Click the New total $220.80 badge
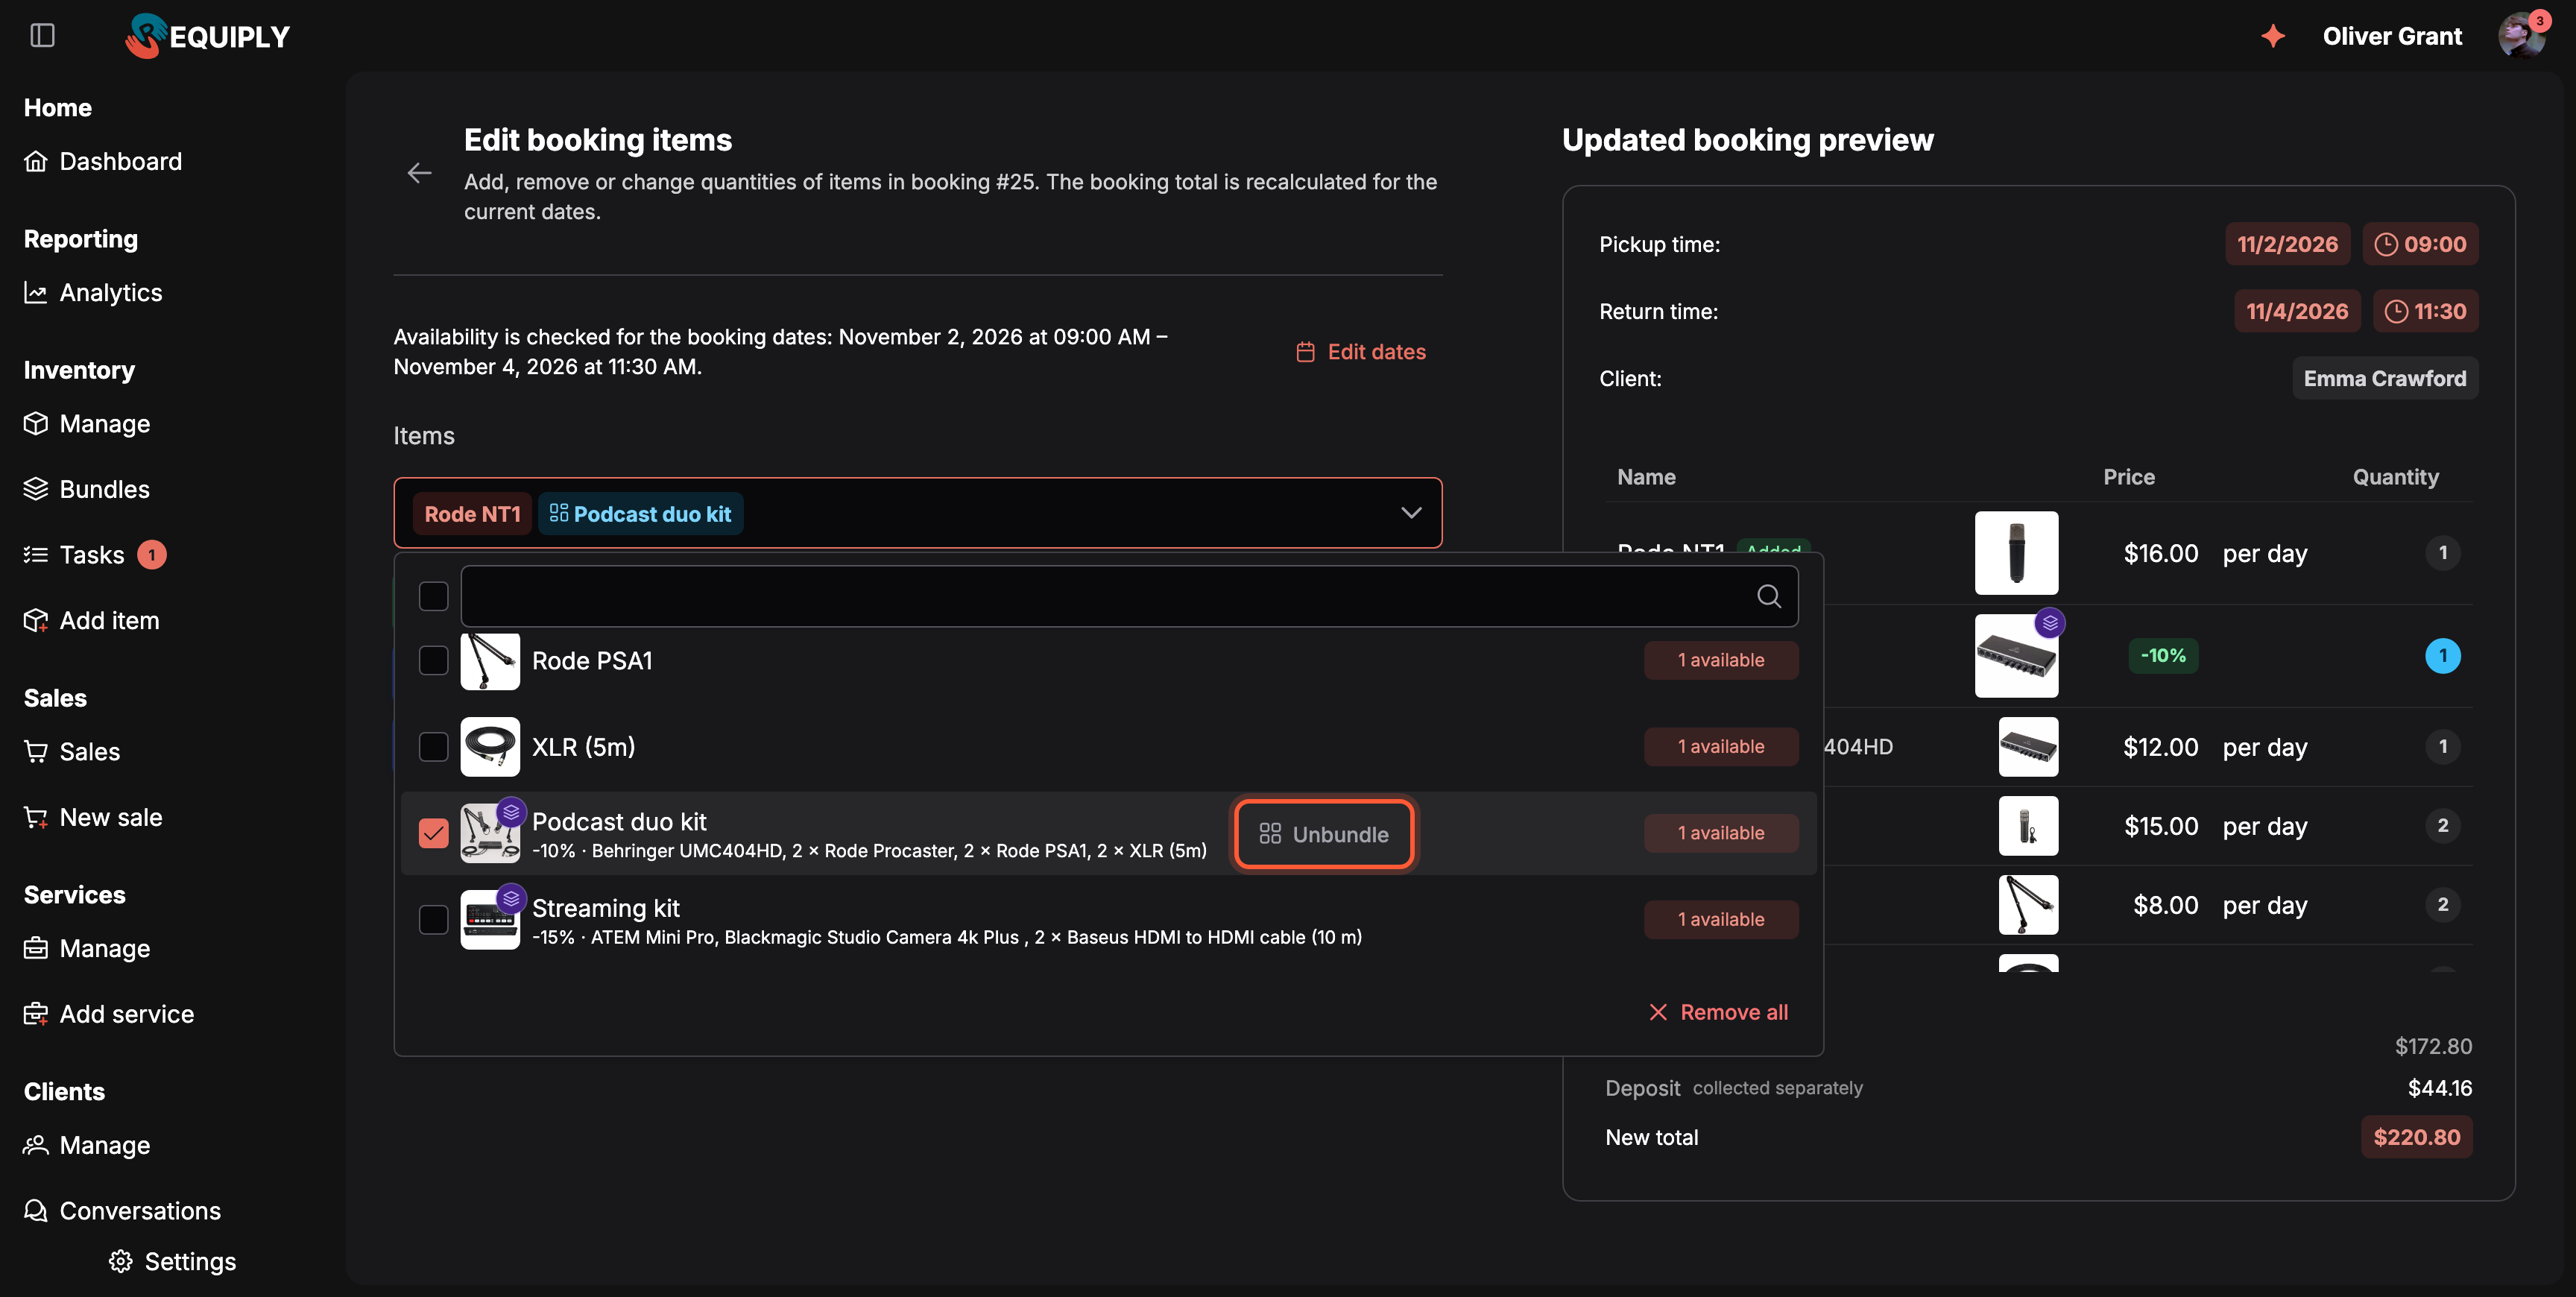This screenshot has width=2576, height=1297. pyautogui.click(x=2417, y=1137)
